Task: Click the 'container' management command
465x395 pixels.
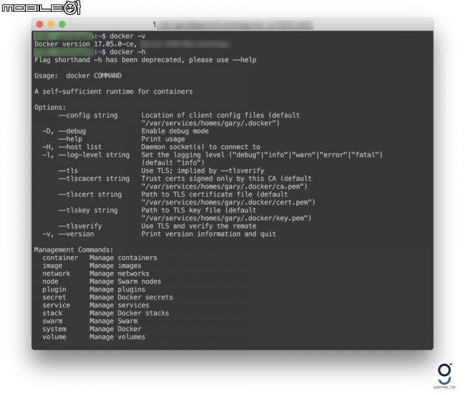Action: coord(60,258)
